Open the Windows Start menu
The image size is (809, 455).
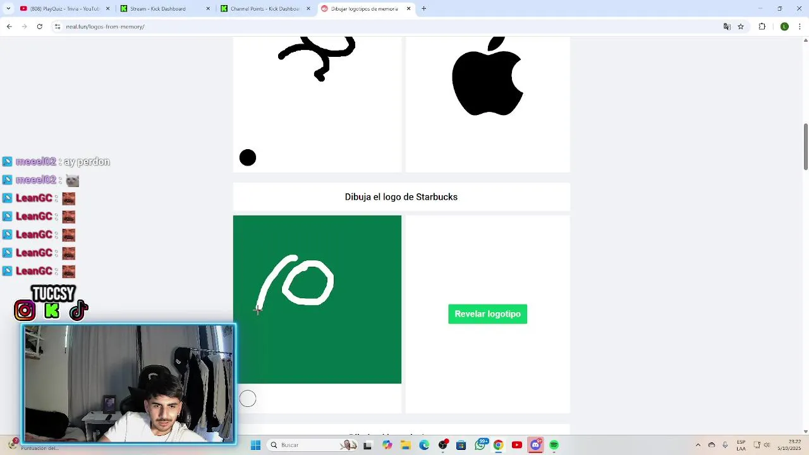click(255, 445)
